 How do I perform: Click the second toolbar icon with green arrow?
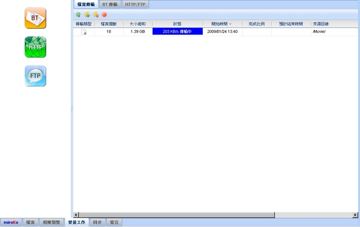[x=87, y=14]
